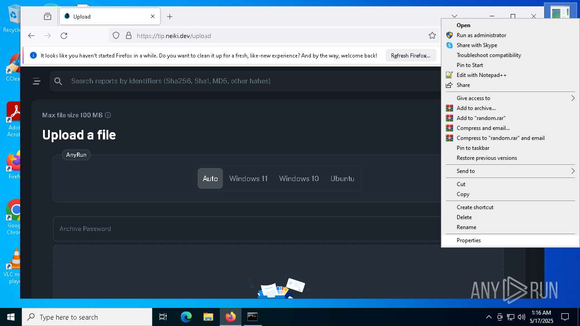Choose Delete from context menu
Viewport: 580px width, 326px height.
[x=510, y=217]
